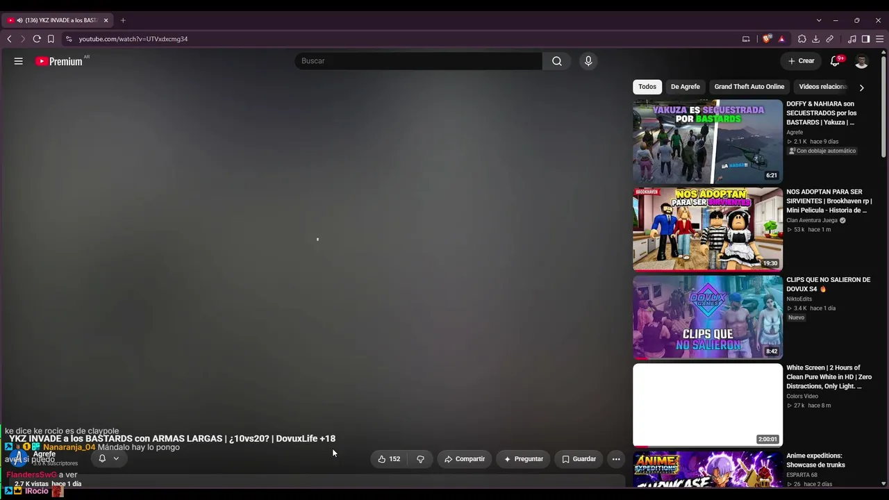Open White Screen 2 Hours video title

(829, 377)
